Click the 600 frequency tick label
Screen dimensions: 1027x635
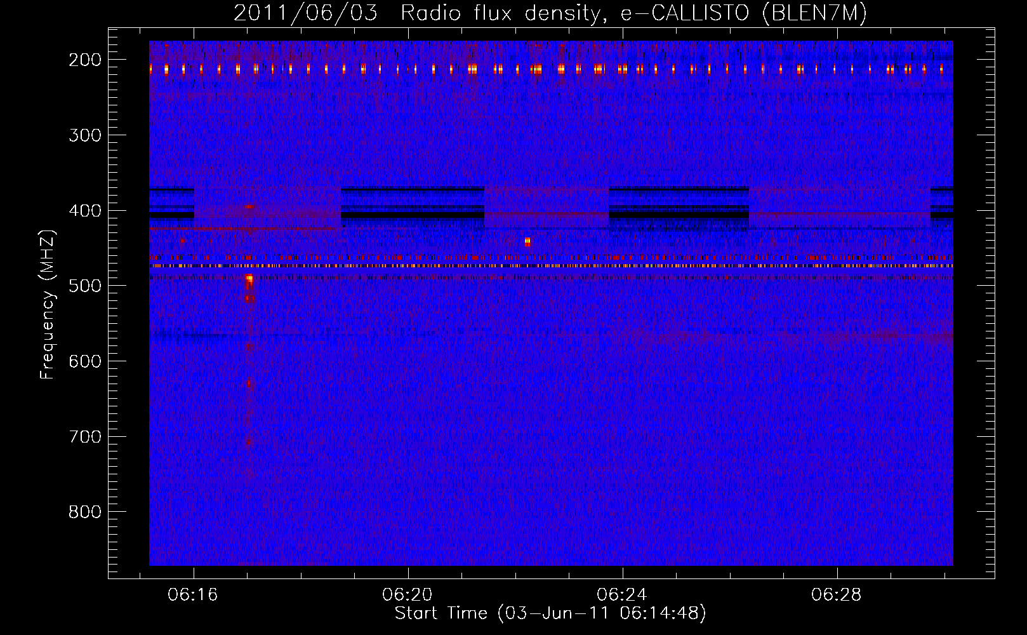pyautogui.click(x=84, y=361)
